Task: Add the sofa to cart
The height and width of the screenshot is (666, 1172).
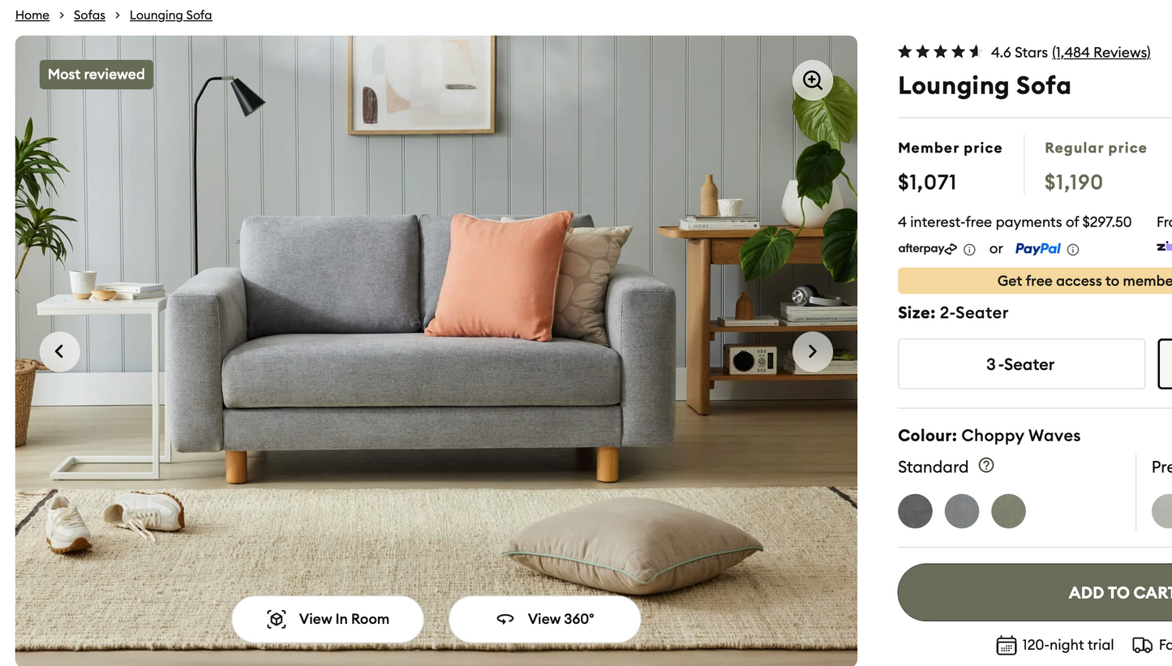Action: [x=1035, y=592]
